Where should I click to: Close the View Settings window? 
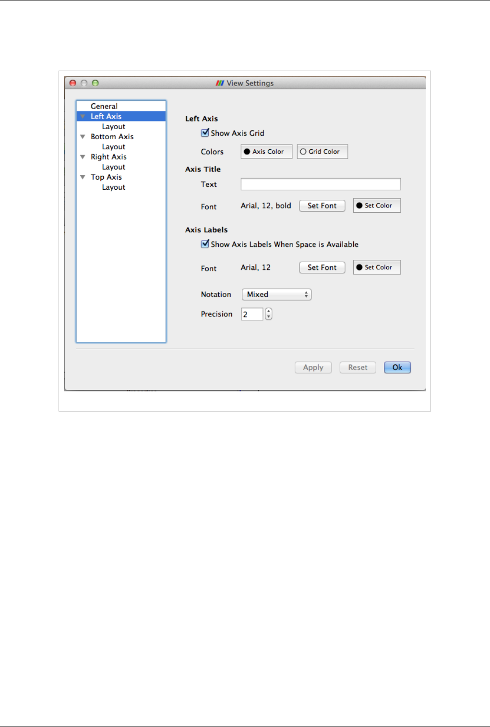(x=73, y=83)
